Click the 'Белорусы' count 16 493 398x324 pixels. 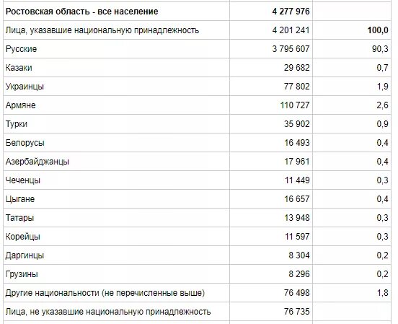pos(297,143)
